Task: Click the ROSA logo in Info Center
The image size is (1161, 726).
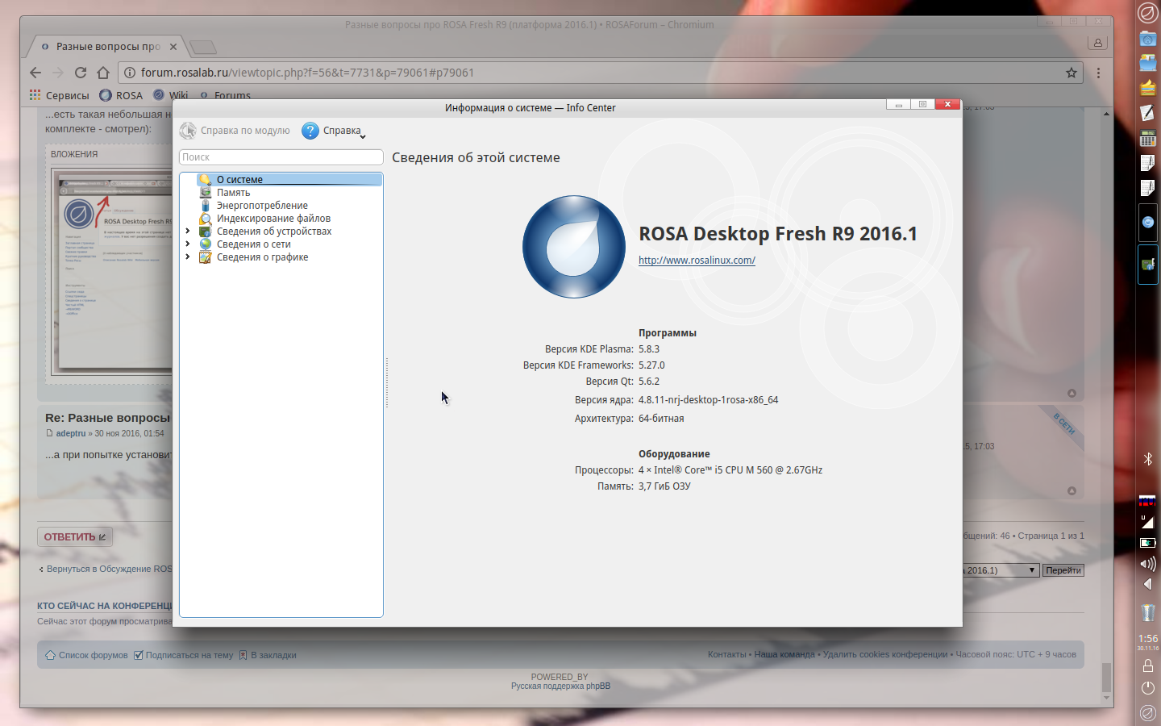Action: [x=574, y=247]
